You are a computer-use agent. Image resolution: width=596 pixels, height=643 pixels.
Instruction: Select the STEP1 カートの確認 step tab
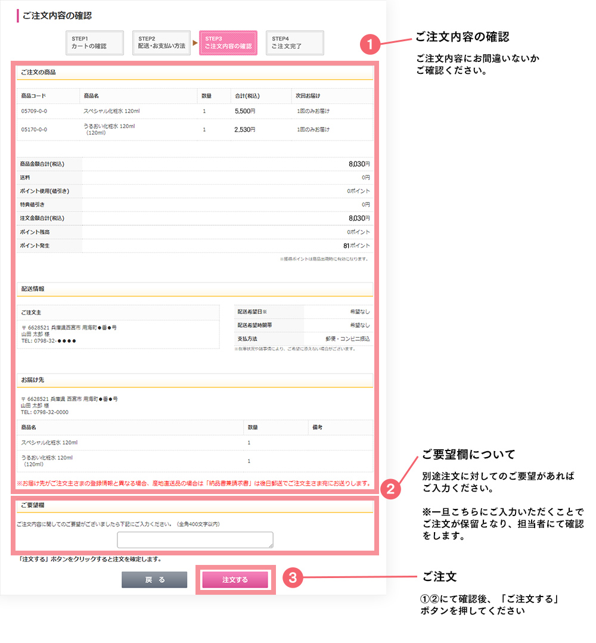click(95, 43)
